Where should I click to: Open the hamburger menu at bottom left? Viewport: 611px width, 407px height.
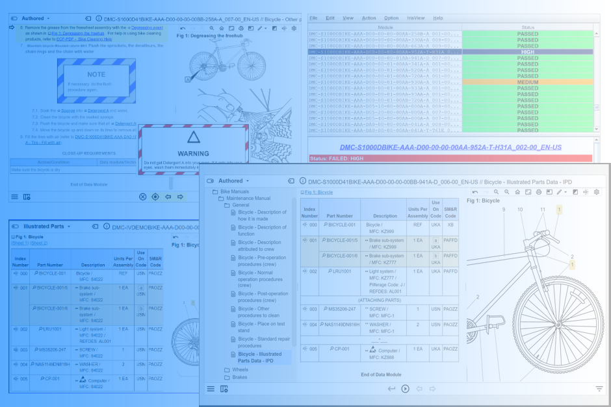point(209,388)
